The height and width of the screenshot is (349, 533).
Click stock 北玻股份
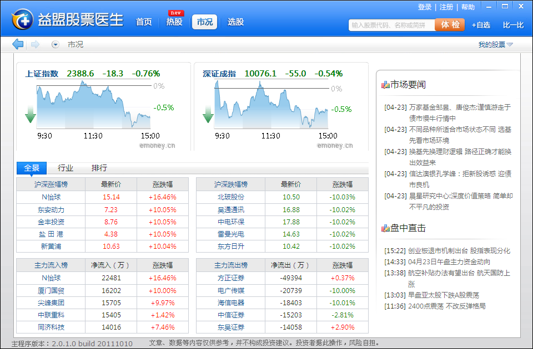click(x=231, y=197)
